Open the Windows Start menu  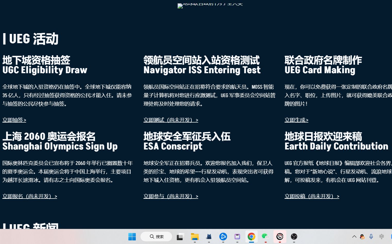tap(132, 237)
